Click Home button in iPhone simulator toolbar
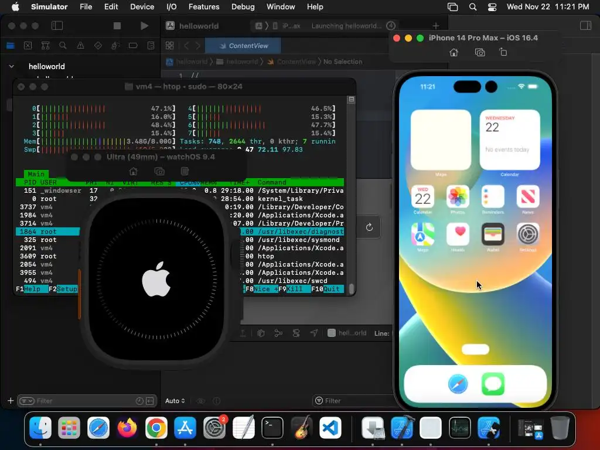This screenshot has height=450, width=600. tap(454, 52)
